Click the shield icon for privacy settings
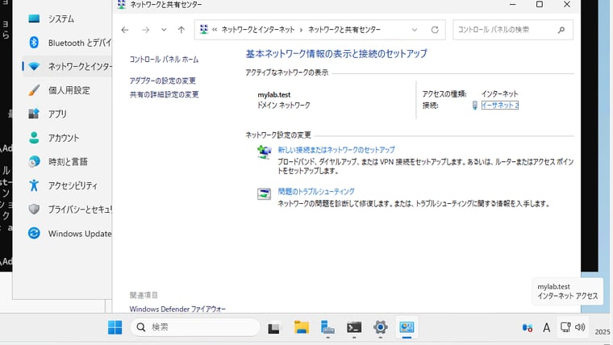 point(34,209)
